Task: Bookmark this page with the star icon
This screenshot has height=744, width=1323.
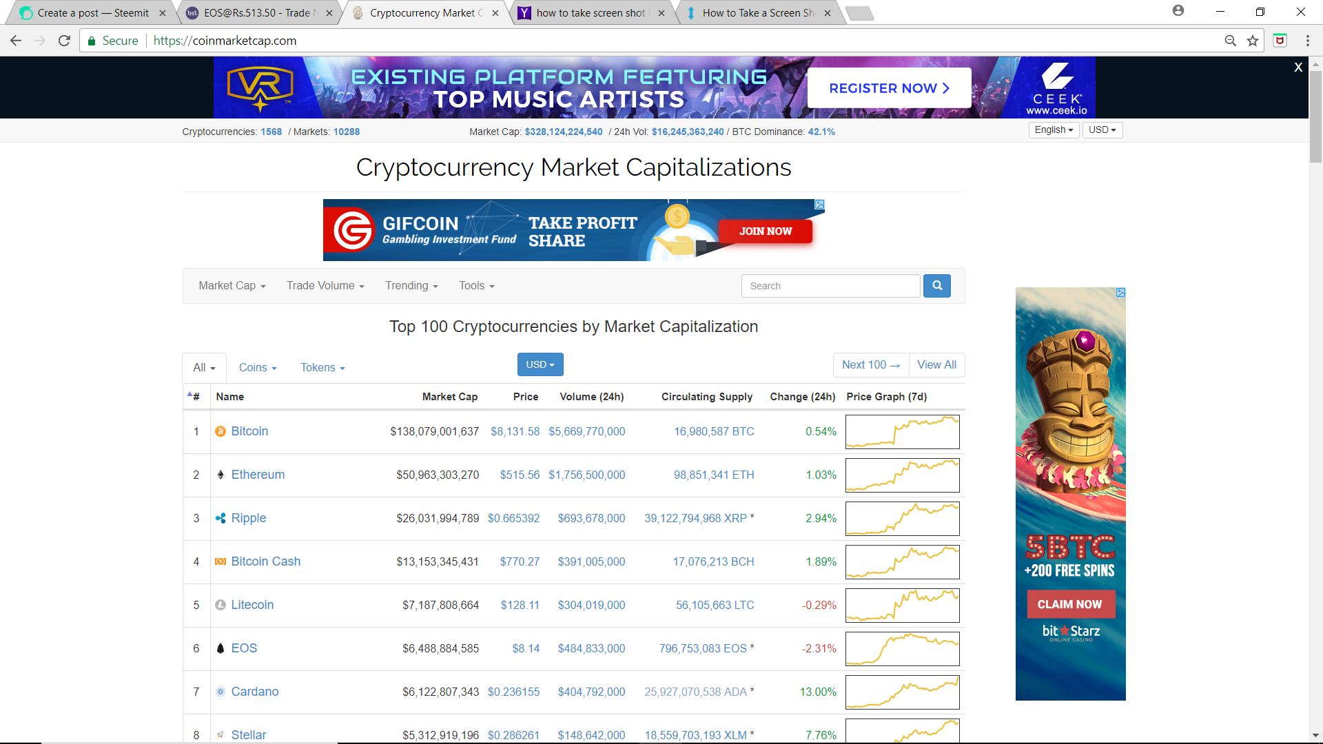Action: [1253, 41]
